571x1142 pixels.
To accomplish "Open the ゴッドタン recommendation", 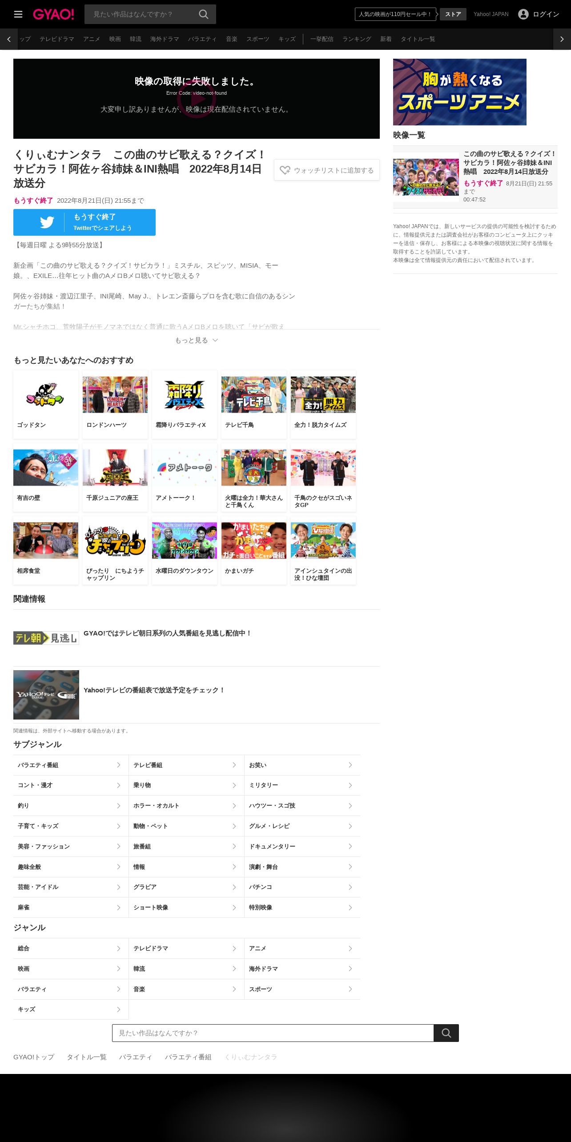I will pyautogui.click(x=46, y=405).
